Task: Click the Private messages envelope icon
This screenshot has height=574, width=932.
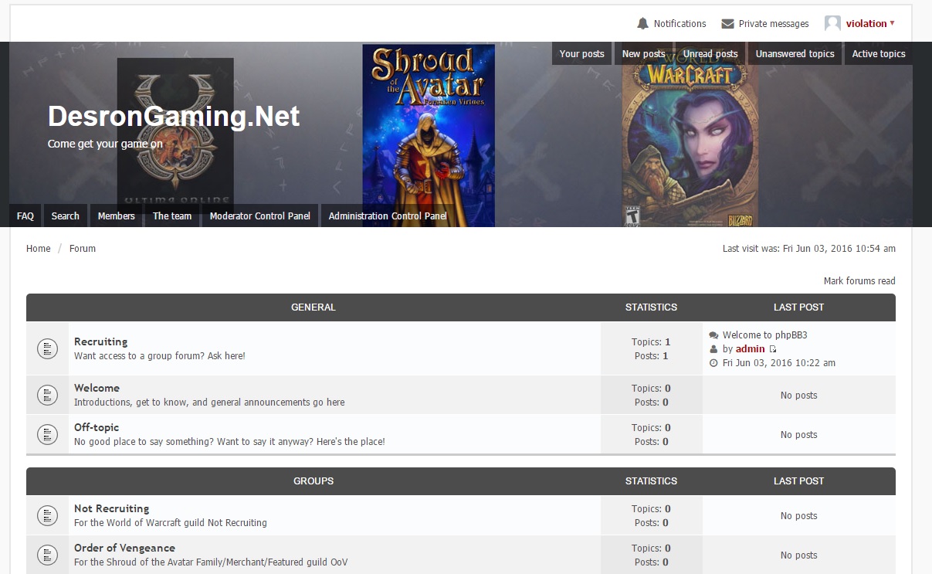Action: click(727, 24)
